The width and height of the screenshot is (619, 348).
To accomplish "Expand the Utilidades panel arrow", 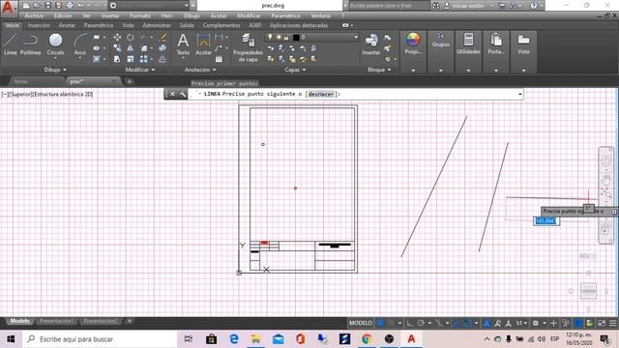I will [x=468, y=71].
